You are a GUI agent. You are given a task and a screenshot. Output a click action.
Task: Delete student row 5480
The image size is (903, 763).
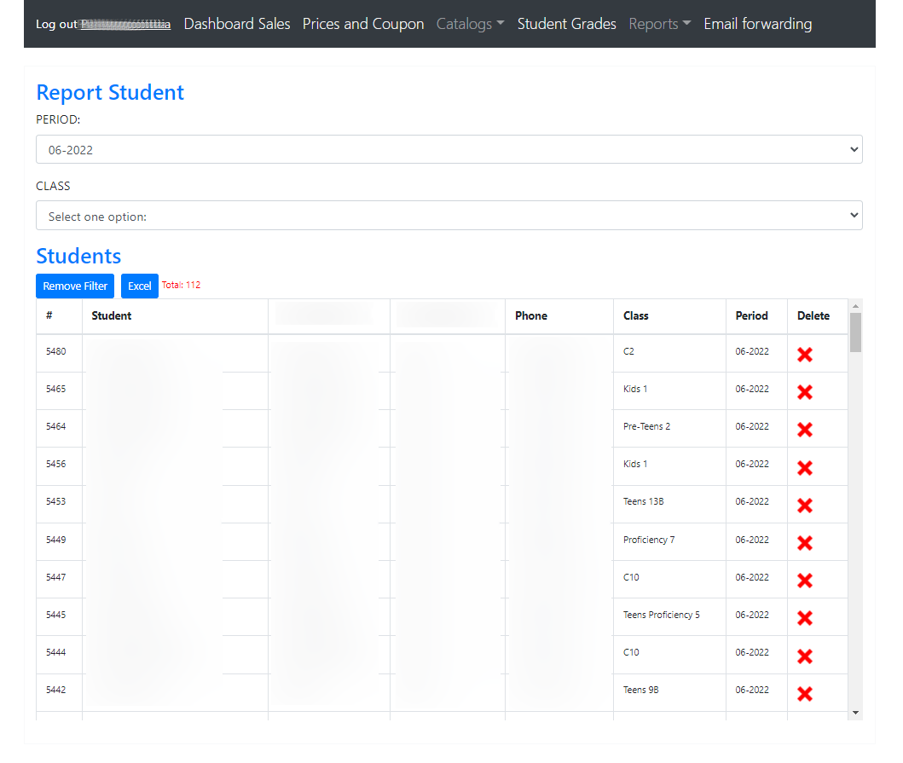tap(805, 355)
